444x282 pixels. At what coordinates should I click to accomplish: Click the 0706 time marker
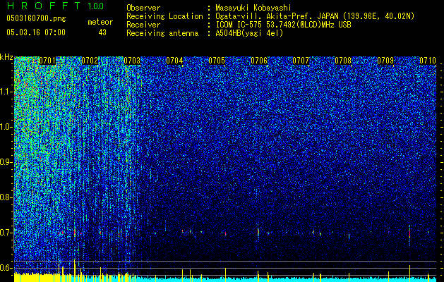point(259,61)
